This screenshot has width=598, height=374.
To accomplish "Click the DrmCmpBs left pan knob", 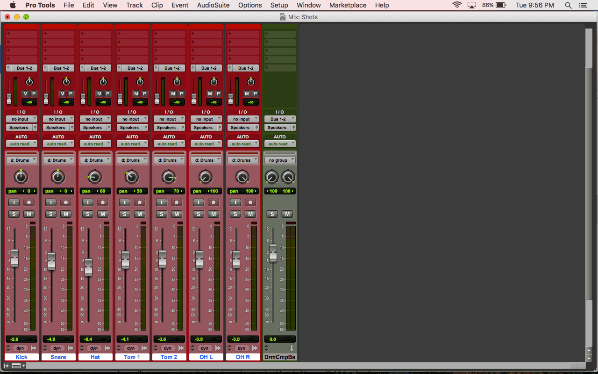I will (x=272, y=177).
